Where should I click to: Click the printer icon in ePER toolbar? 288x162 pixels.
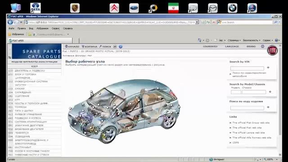click(x=115, y=46)
